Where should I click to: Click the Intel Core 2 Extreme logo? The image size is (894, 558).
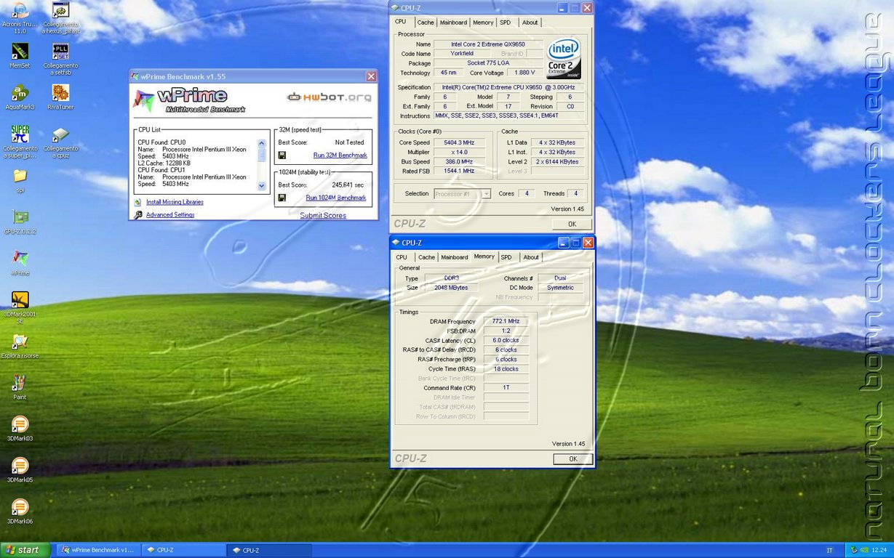(564, 58)
